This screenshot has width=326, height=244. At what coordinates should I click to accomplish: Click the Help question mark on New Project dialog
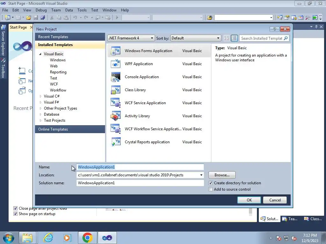tap(274, 29)
